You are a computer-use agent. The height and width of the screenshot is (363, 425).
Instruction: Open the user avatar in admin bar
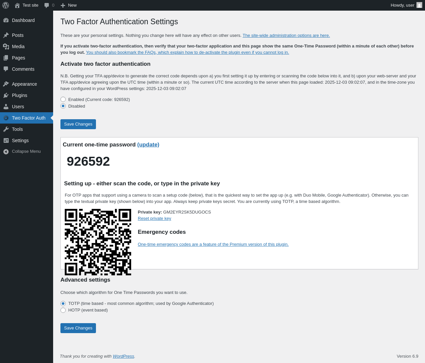pyautogui.click(x=419, y=5)
